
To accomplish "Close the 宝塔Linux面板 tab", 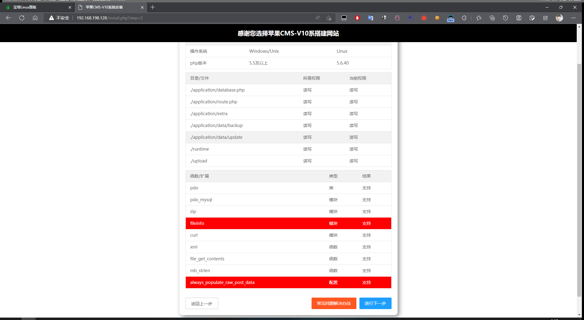I will coord(70,7).
